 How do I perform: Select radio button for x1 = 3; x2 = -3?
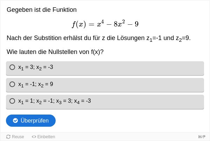pos(12,67)
